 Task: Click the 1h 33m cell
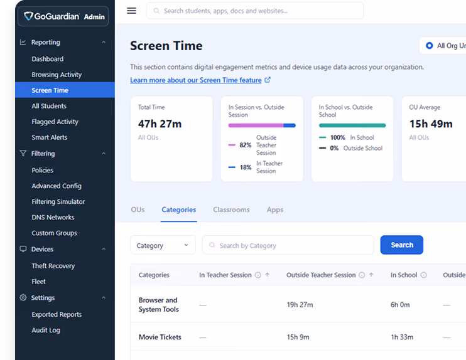click(x=402, y=337)
